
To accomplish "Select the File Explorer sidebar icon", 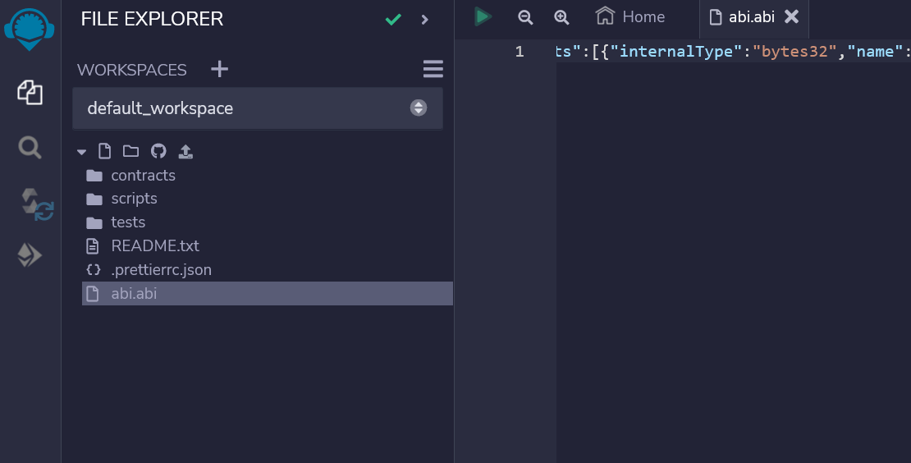I will [30, 93].
